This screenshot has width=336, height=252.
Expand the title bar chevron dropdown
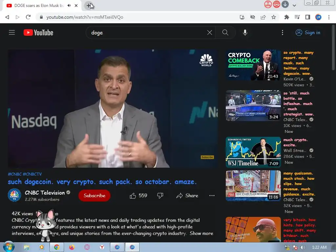[294, 5]
